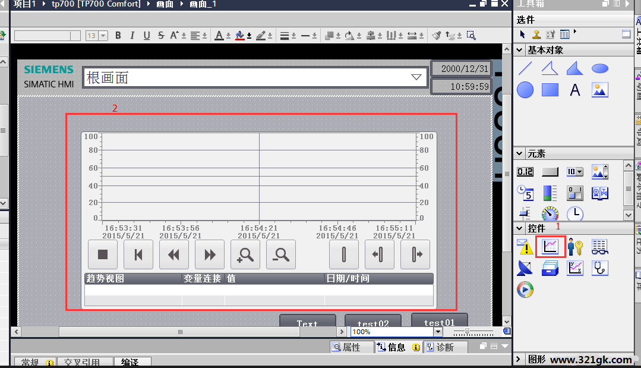Select the Rectangle basic object tool
Viewport: 641px width, 368px height.
[550, 90]
